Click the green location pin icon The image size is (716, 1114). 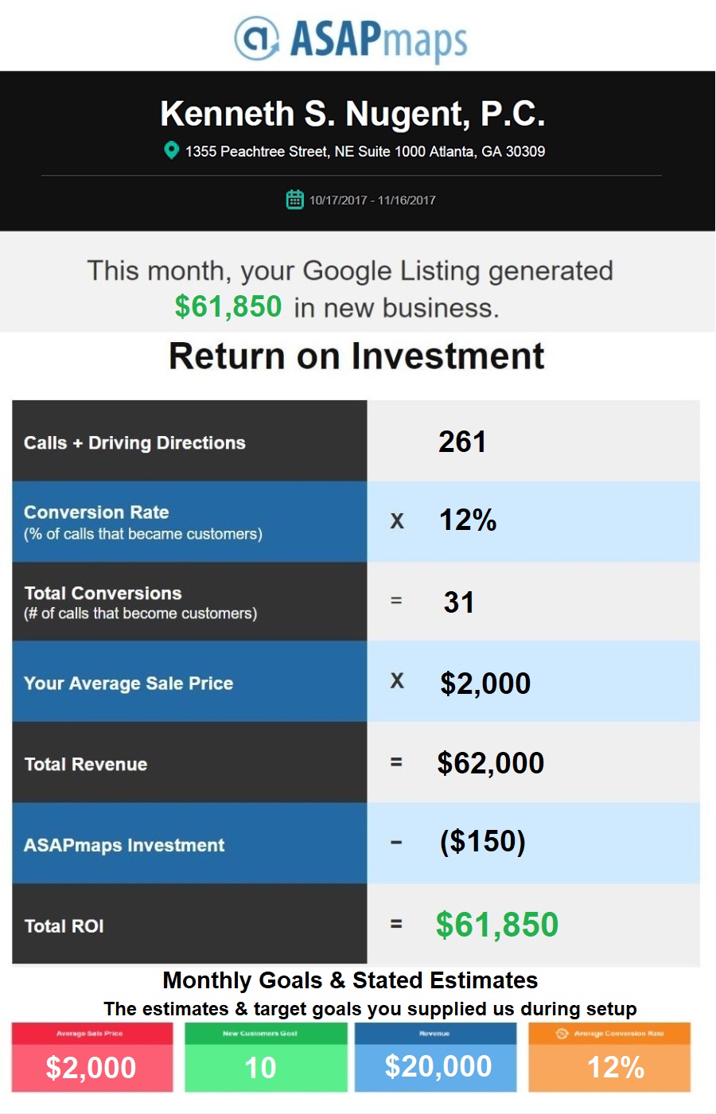coord(171,150)
